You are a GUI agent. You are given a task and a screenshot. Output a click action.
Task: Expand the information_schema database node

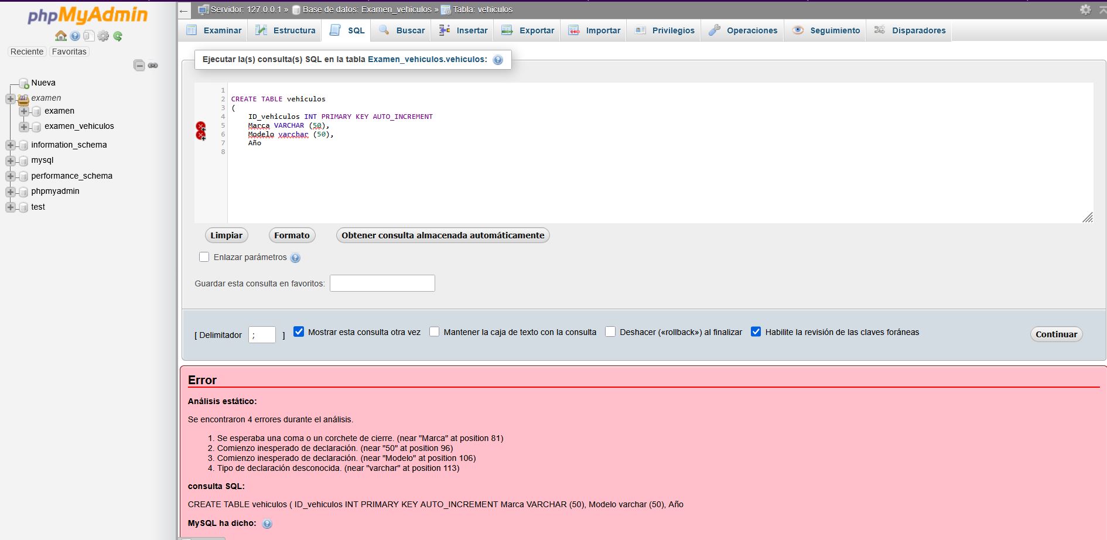tap(10, 145)
